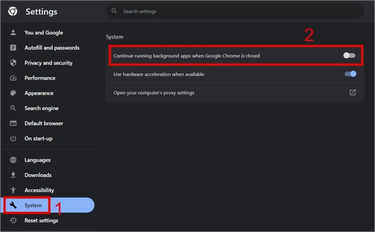This screenshot has width=375, height=232.
Task: Click the magnifier icon in the search bar
Action: [114, 11]
